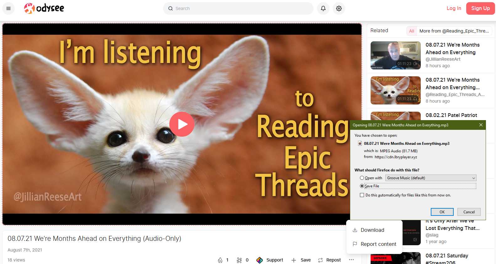Open the notifications bell

[323, 8]
